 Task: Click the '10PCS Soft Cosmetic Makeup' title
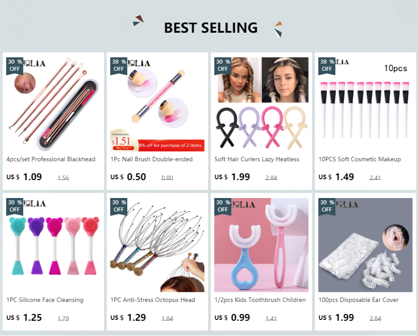(x=360, y=159)
